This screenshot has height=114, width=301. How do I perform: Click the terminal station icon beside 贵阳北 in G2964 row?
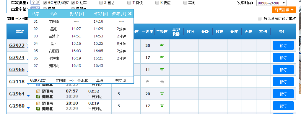(x=38, y=97)
